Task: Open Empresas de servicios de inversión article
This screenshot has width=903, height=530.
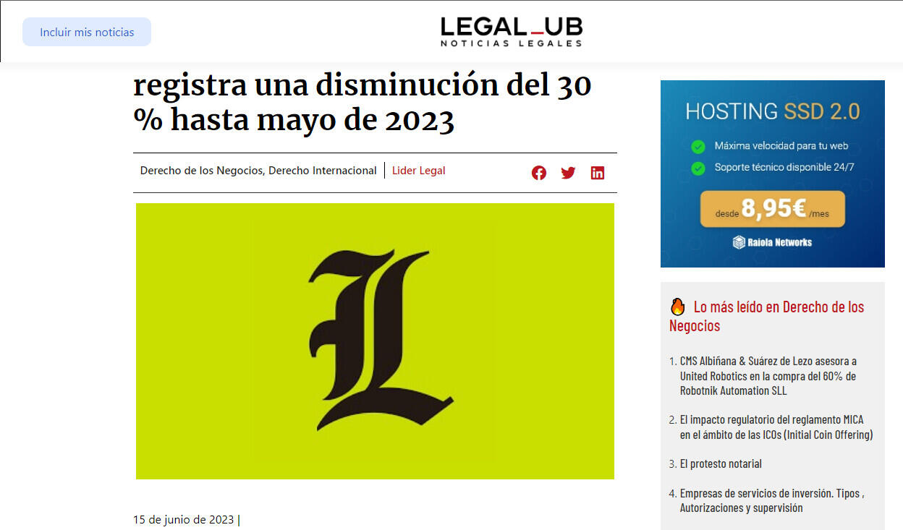Action: click(773, 500)
